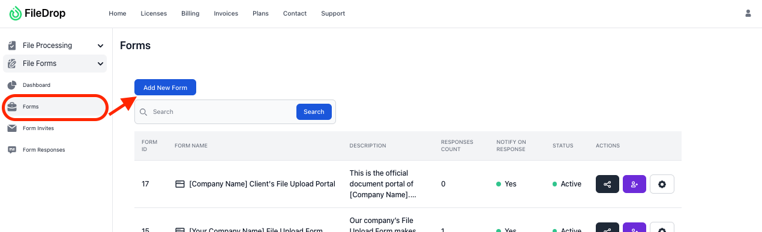
Task: Open the user account icon
Action: click(748, 13)
